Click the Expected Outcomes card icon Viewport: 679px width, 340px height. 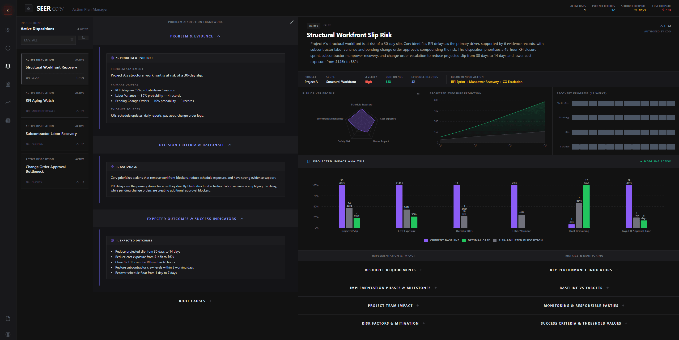coord(112,240)
